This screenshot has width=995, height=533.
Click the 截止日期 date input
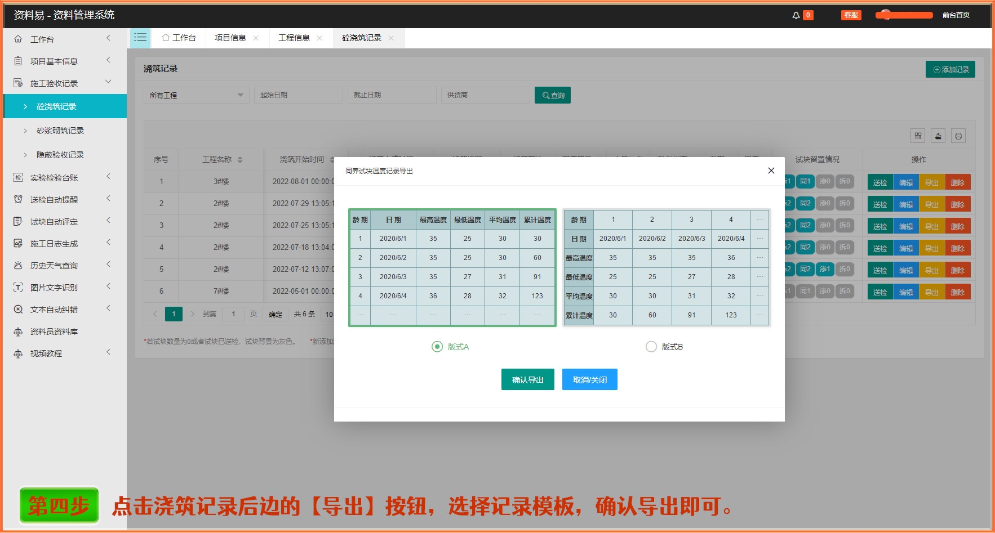pyautogui.click(x=392, y=95)
